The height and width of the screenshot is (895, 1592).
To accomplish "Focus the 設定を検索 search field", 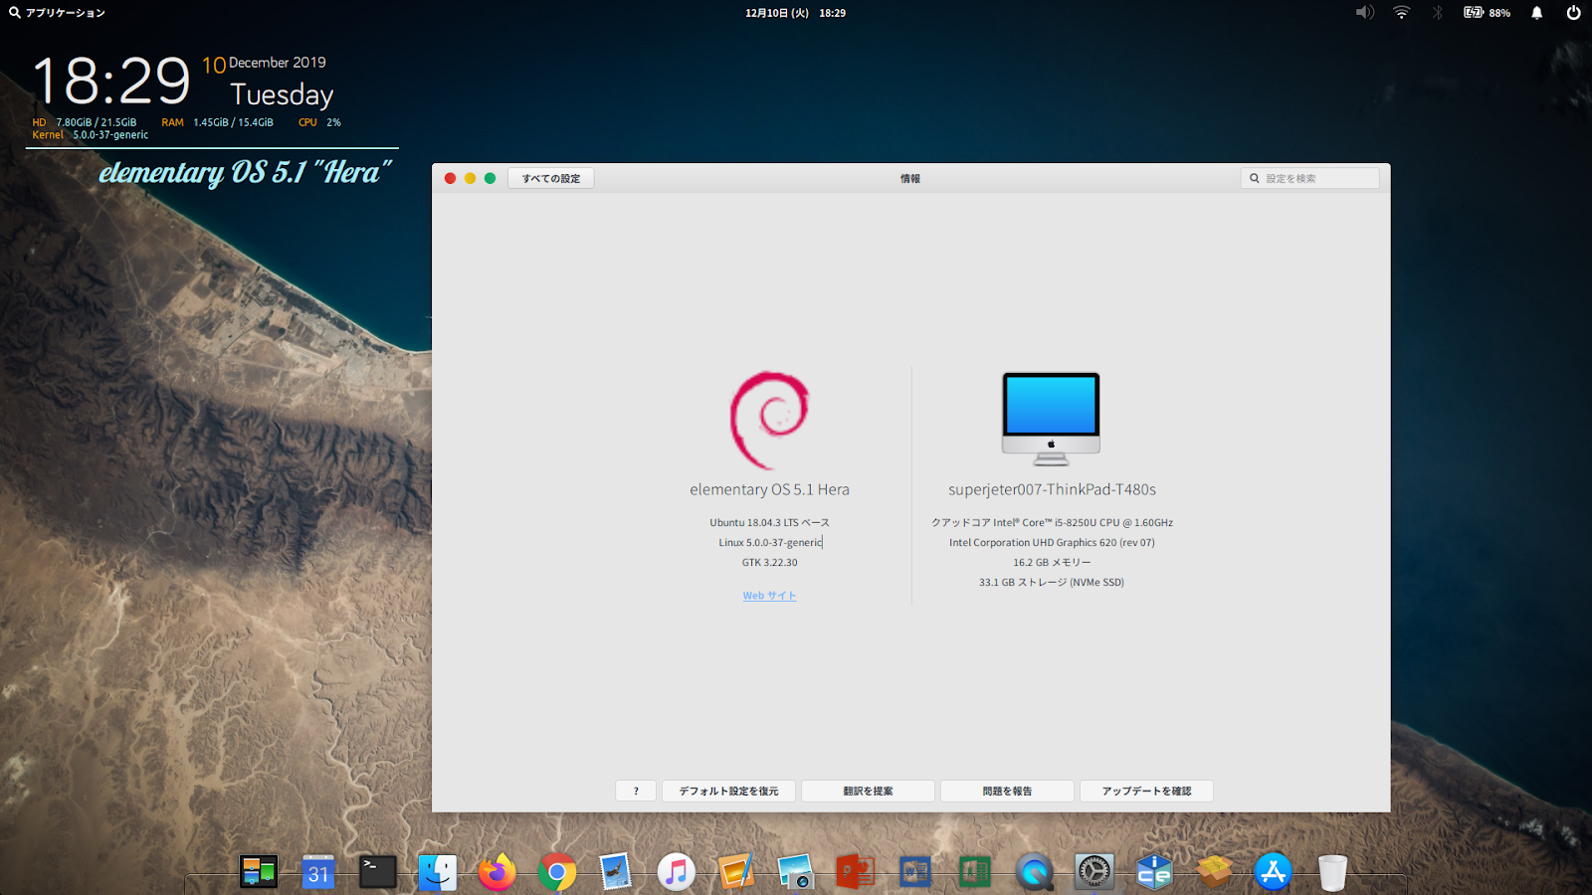I will point(1309,178).
